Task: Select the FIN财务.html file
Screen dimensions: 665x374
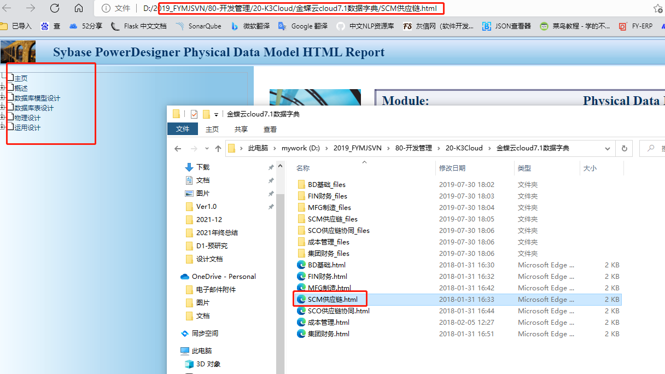Action: tap(327, 276)
